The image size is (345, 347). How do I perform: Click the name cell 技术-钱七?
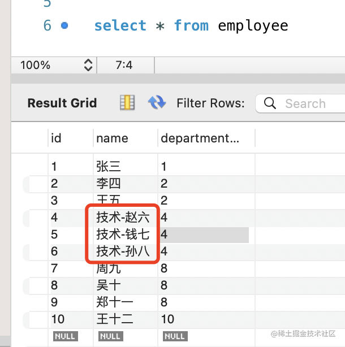(123, 235)
